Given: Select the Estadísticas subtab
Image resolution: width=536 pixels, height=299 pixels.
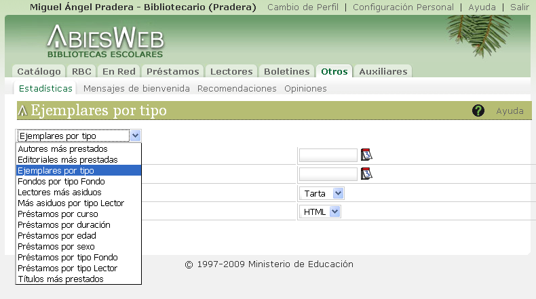Looking at the screenshot, I should coord(45,89).
